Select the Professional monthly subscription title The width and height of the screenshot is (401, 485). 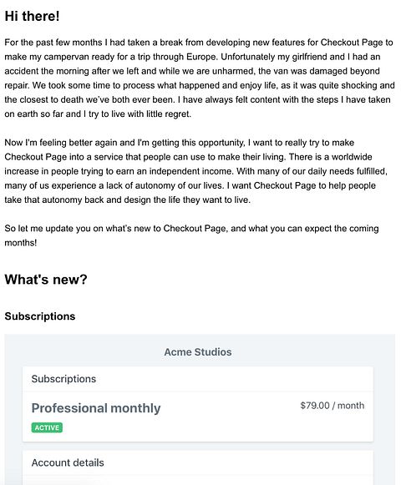[96, 408]
